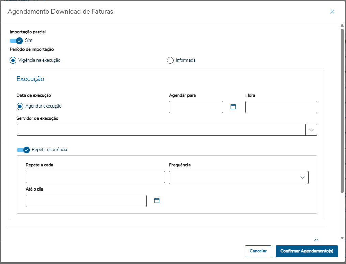This screenshot has height=264, width=346.
Task: Toggle the Importação parcial switch
Action: tap(16, 40)
